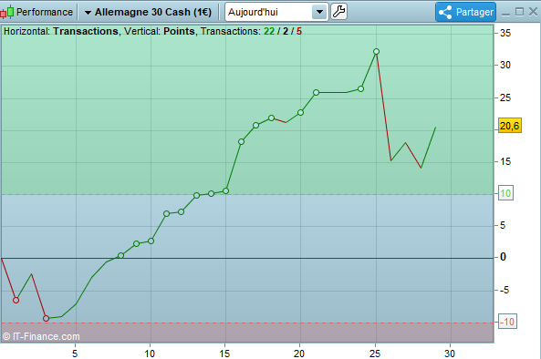Click the red -10 threshold label

coord(507,322)
